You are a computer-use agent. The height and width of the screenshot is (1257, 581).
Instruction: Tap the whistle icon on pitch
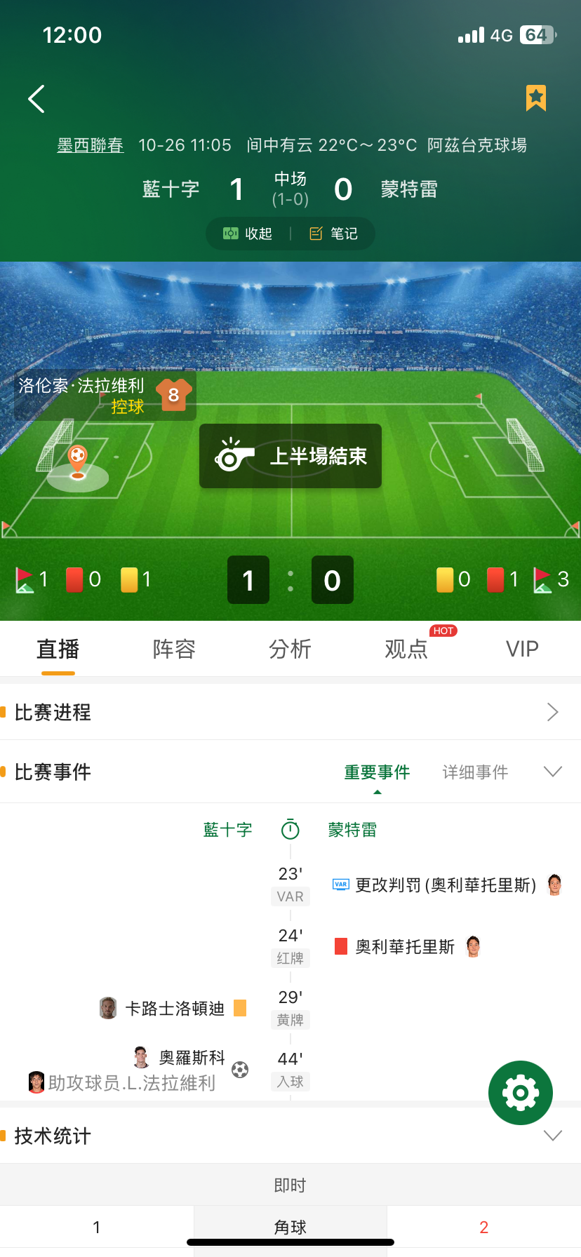click(x=234, y=455)
